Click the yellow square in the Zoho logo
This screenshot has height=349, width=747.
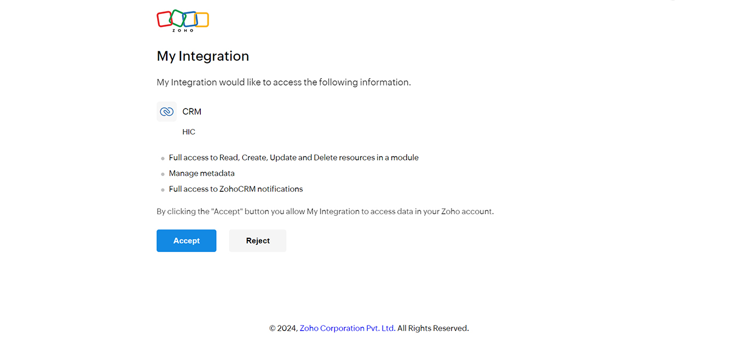(x=202, y=20)
